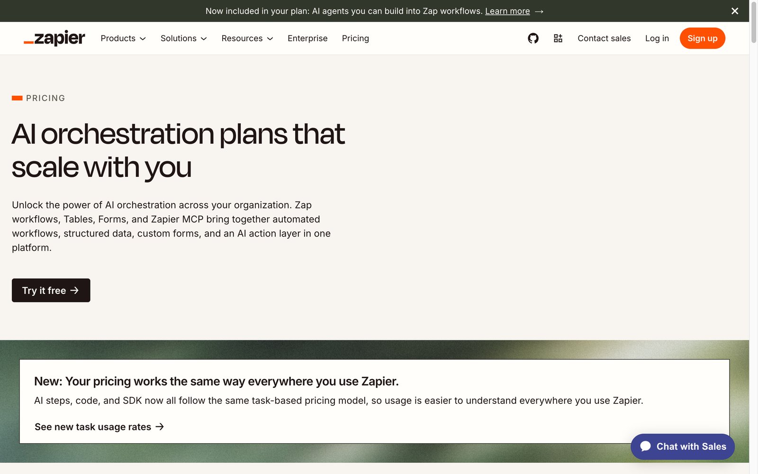The image size is (758, 474).
Task: Open the Pricing nav link
Action: (355, 38)
